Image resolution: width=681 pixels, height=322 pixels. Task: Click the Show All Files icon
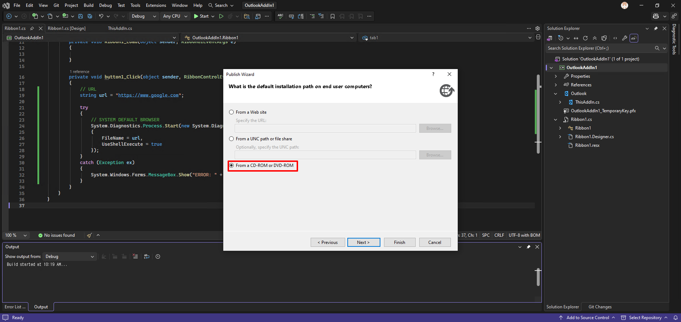pos(604,38)
